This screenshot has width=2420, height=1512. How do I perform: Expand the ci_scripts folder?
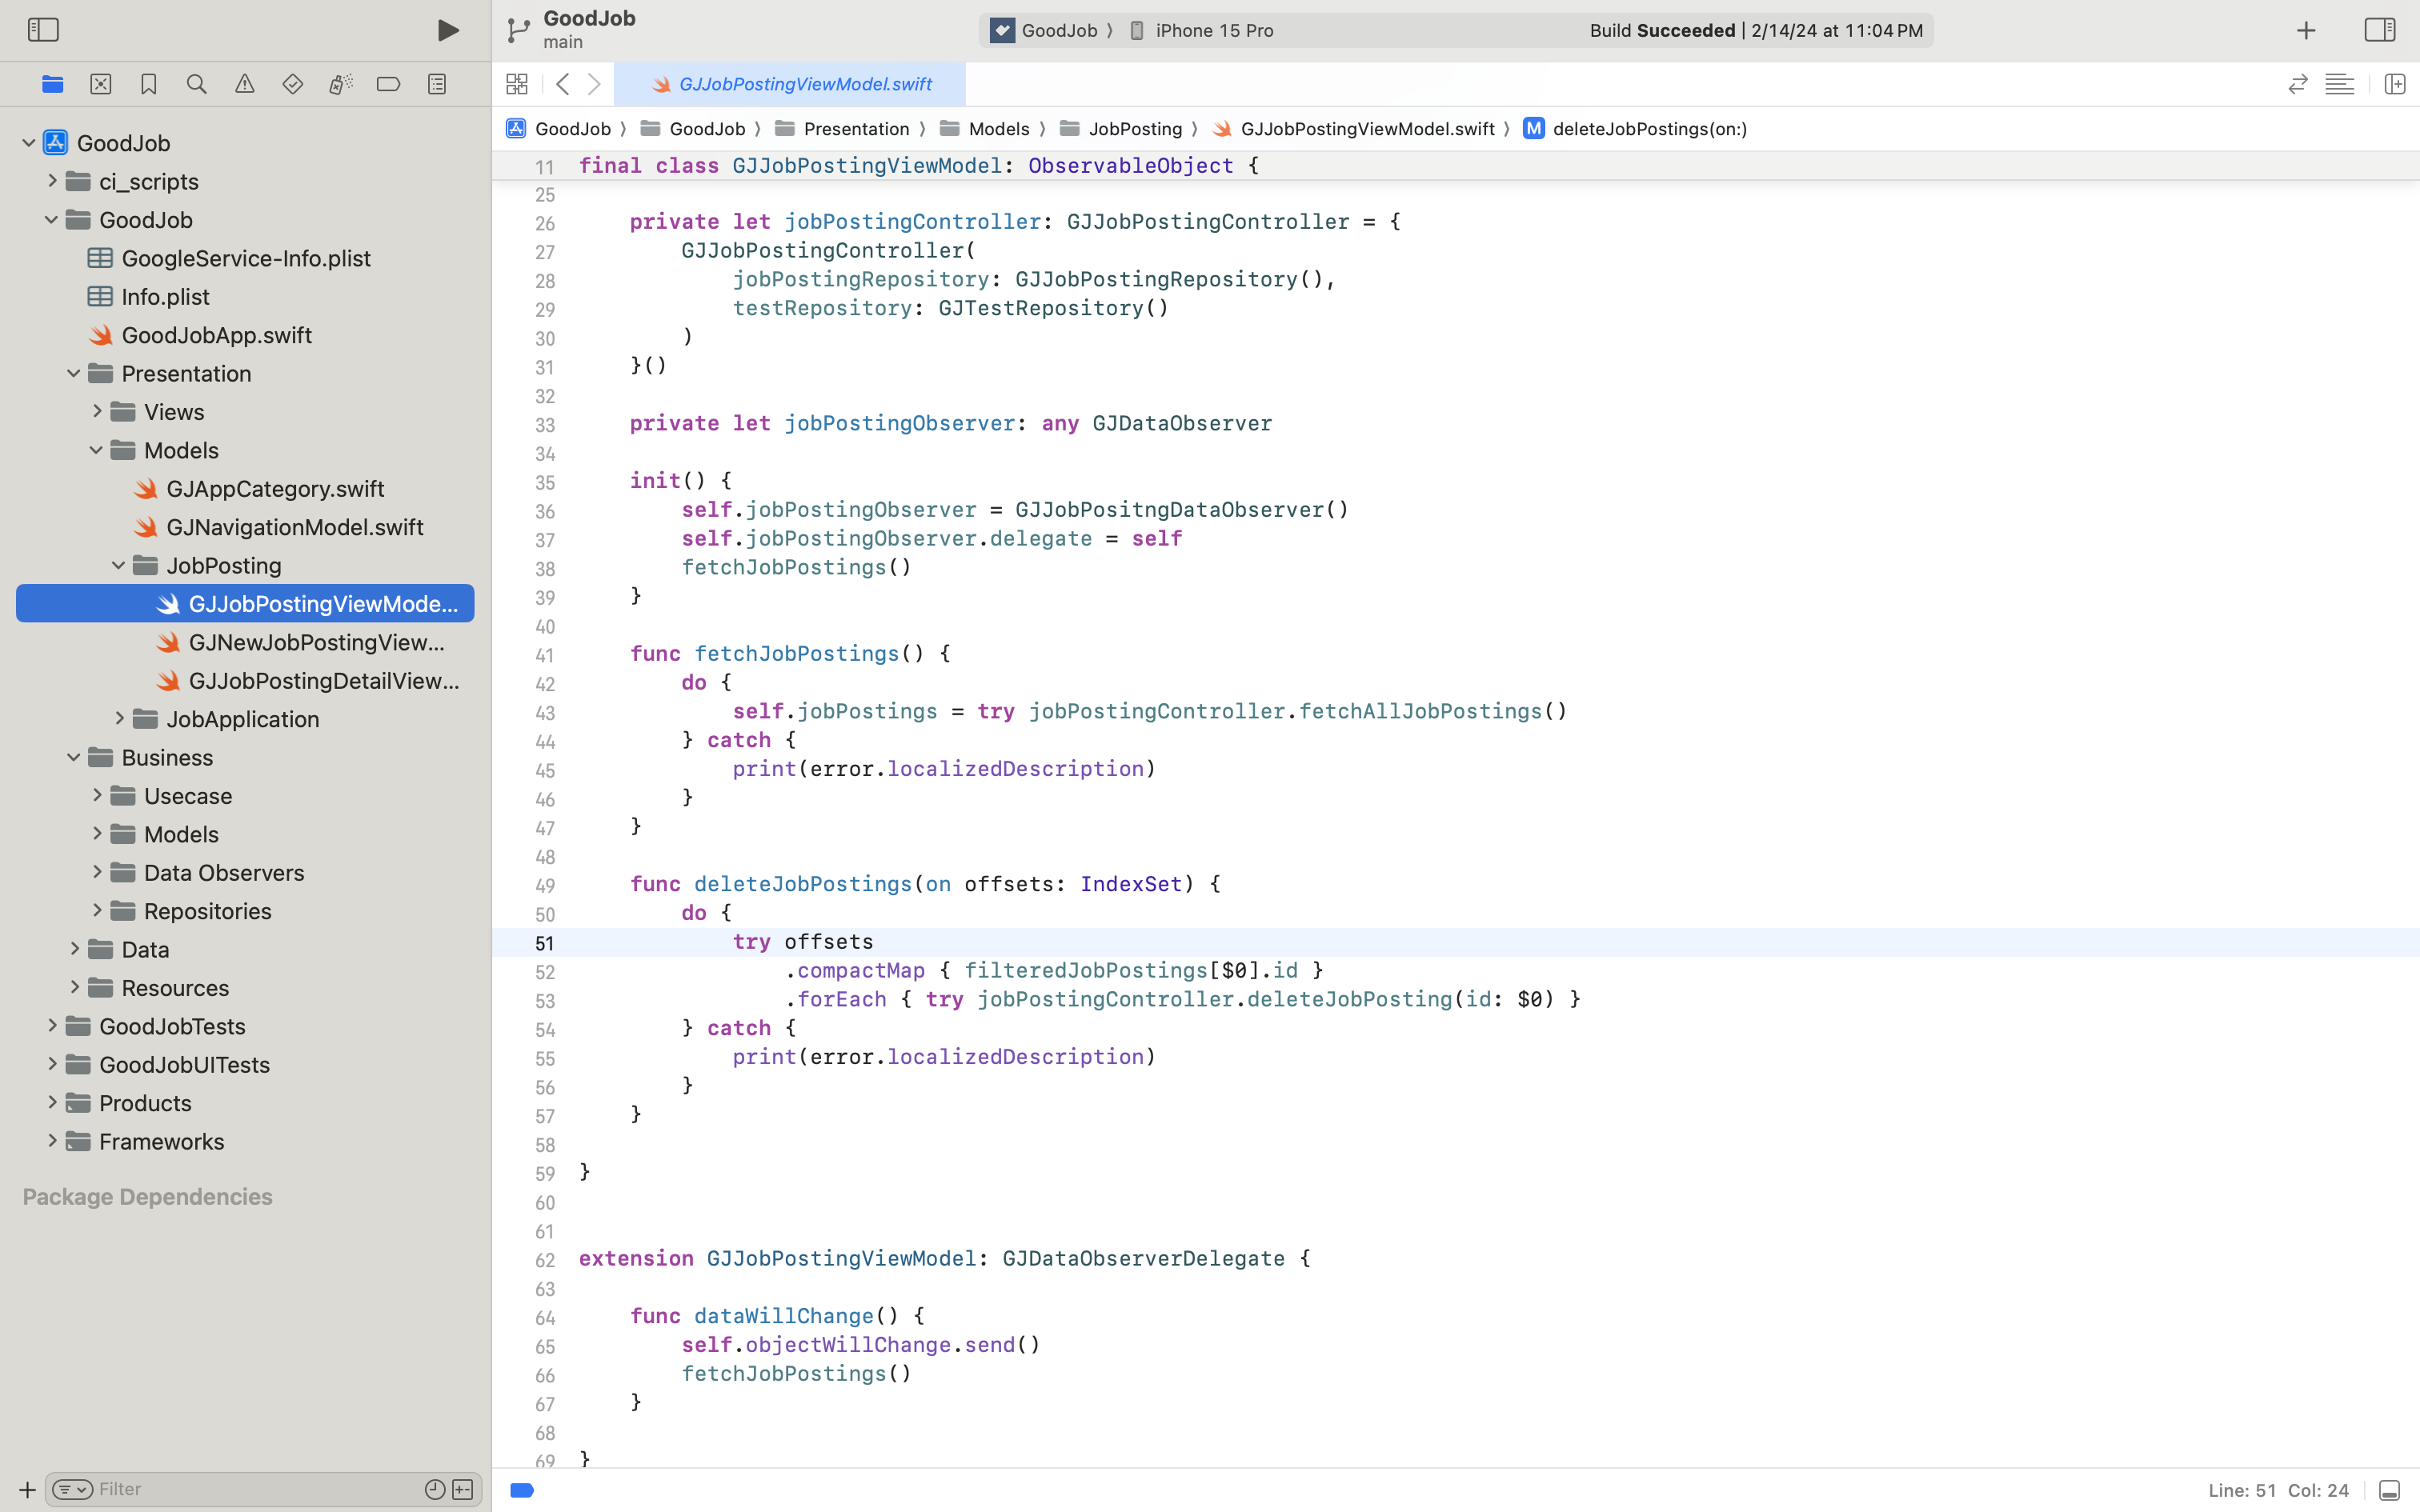click(52, 181)
